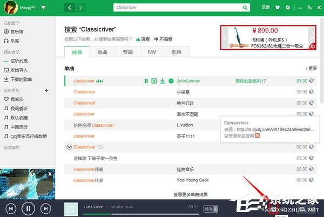Open the dropdown arrow beside the username
This screenshot has width=324, height=217.
(x=43, y=8)
